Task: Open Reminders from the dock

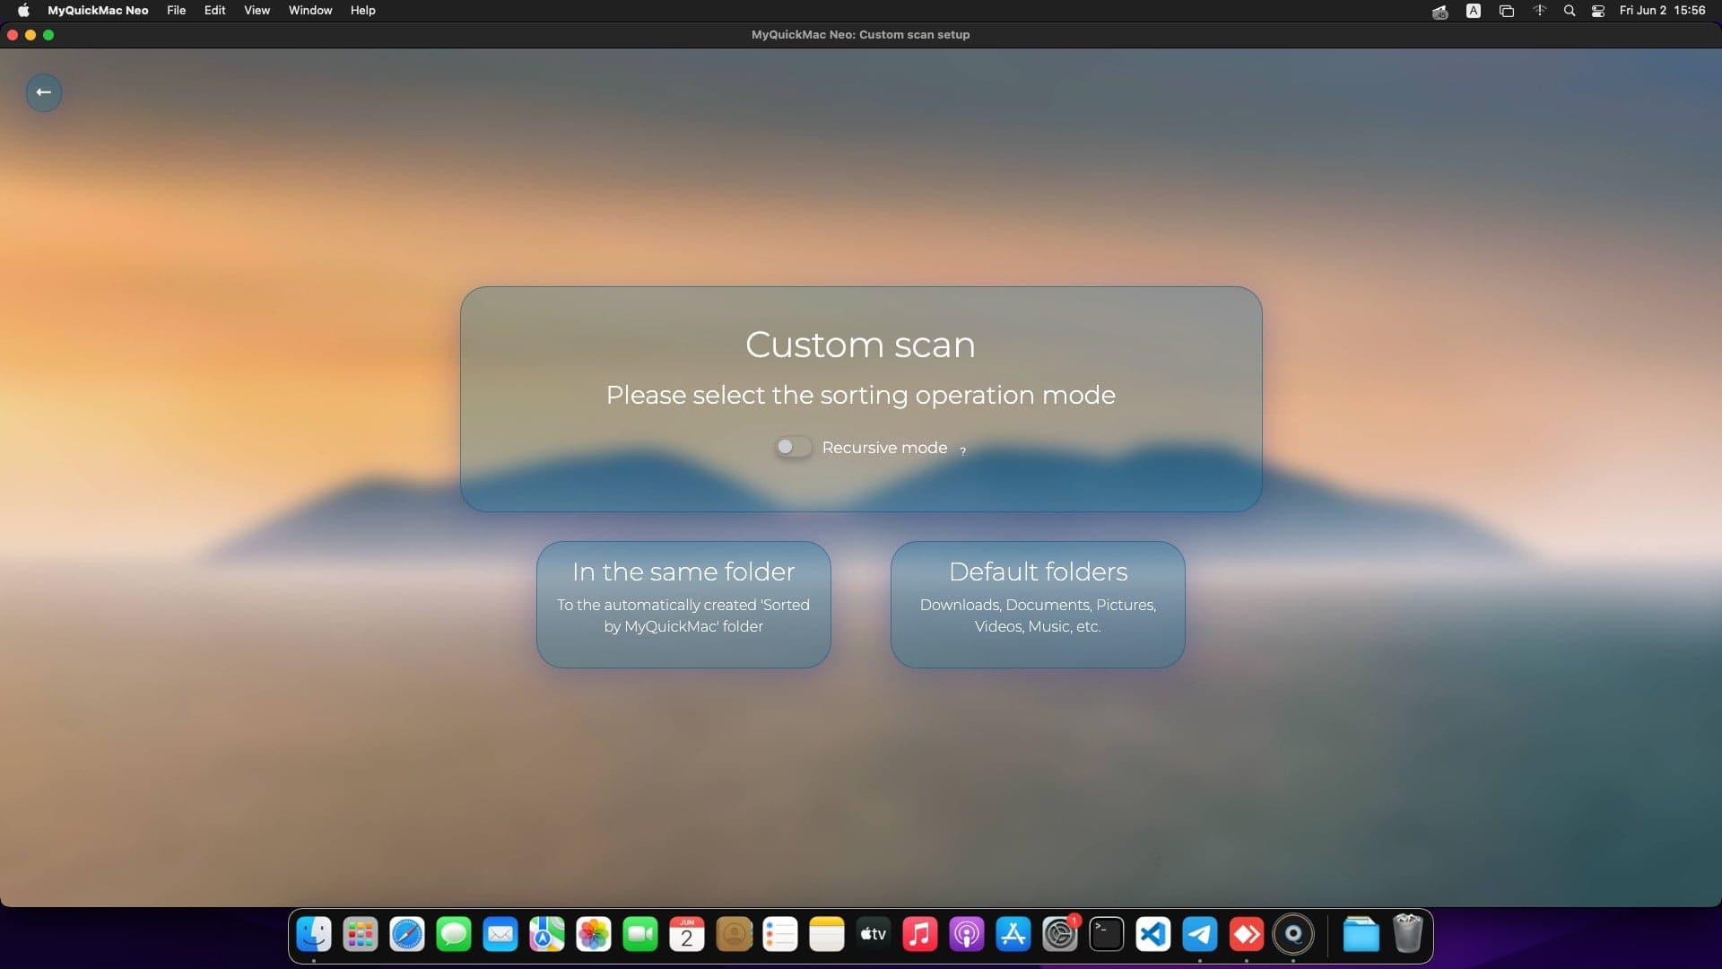Action: point(780,935)
